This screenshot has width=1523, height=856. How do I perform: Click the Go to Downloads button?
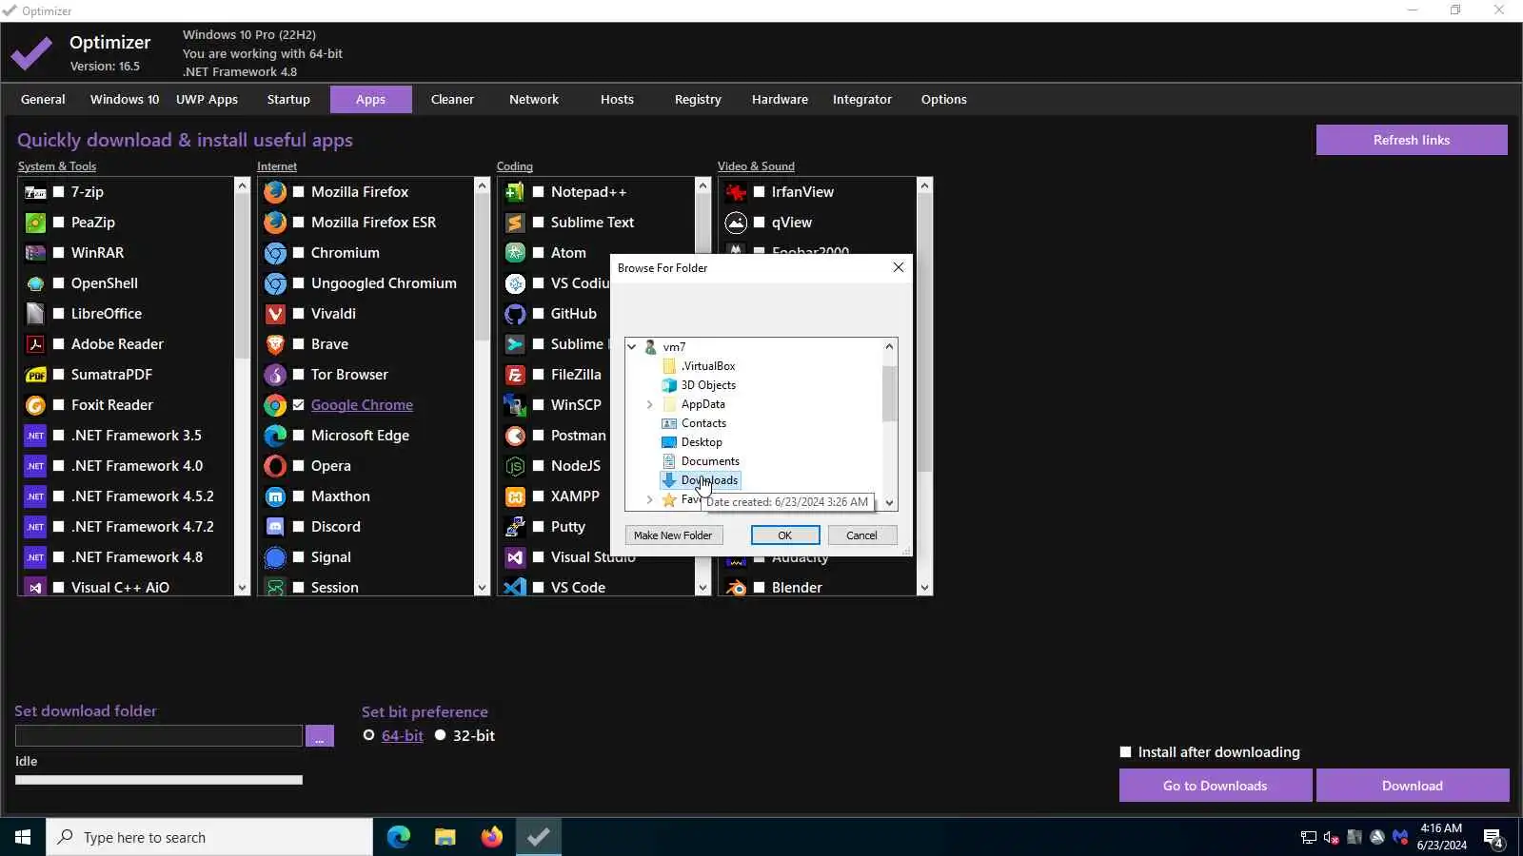(x=1216, y=786)
